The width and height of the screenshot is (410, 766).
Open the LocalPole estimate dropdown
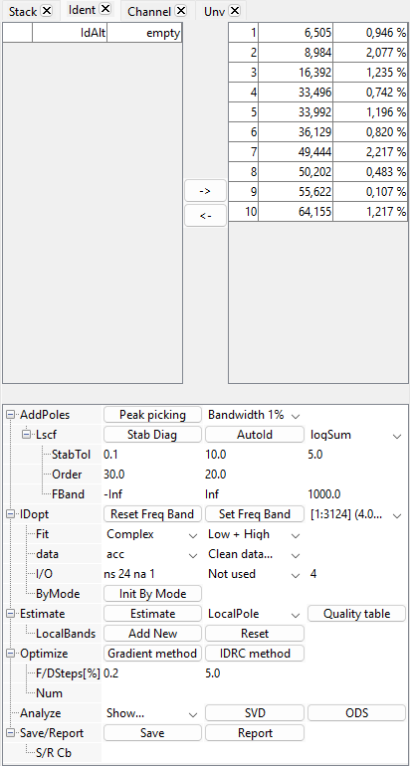[x=254, y=614]
